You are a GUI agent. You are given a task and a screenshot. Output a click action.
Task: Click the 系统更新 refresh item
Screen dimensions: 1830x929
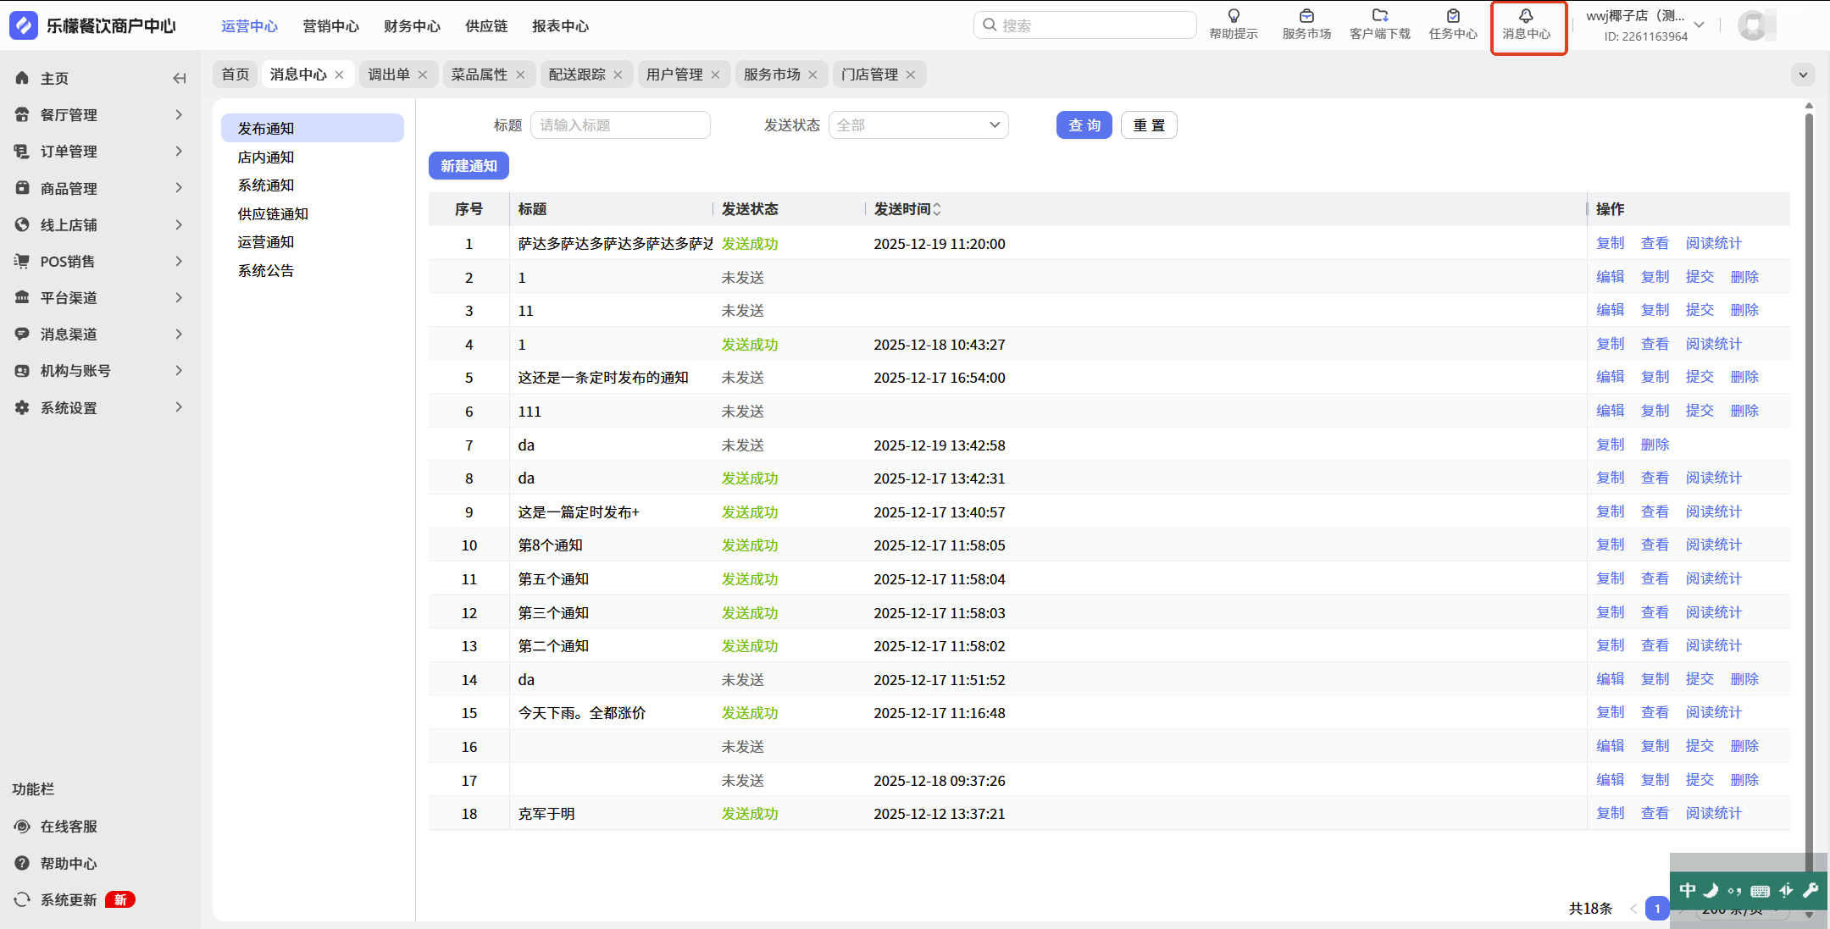[x=68, y=899]
